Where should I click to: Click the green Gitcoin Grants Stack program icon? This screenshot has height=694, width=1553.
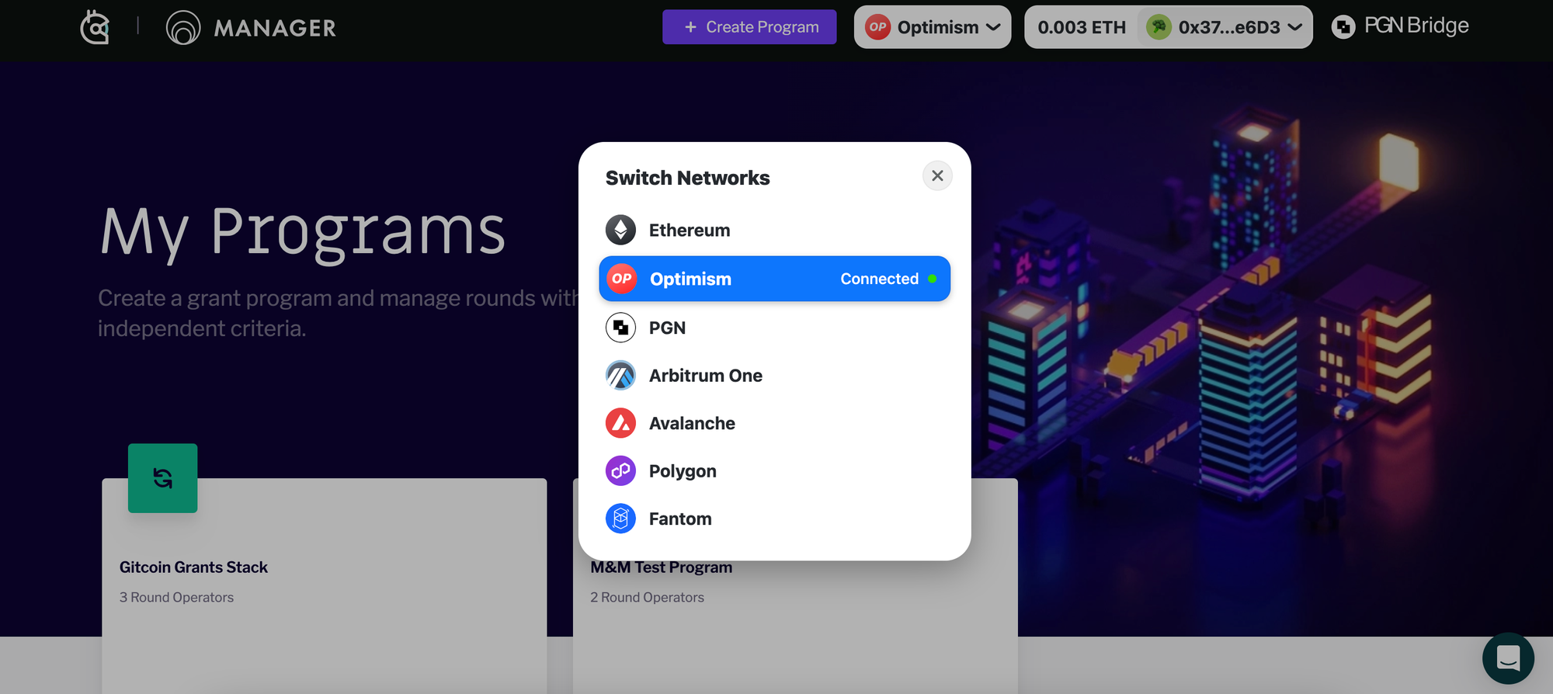tap(162, 478)
